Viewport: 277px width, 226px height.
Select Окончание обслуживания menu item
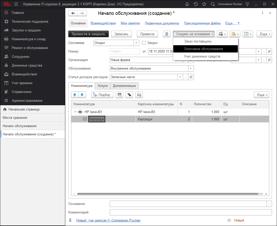pos(203,49)
